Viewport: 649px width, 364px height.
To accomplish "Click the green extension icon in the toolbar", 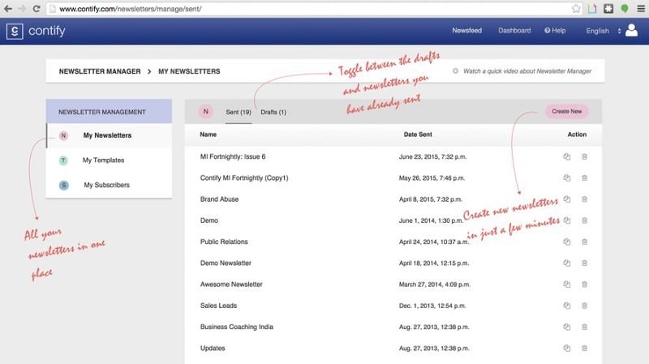I will coord(625,9).
